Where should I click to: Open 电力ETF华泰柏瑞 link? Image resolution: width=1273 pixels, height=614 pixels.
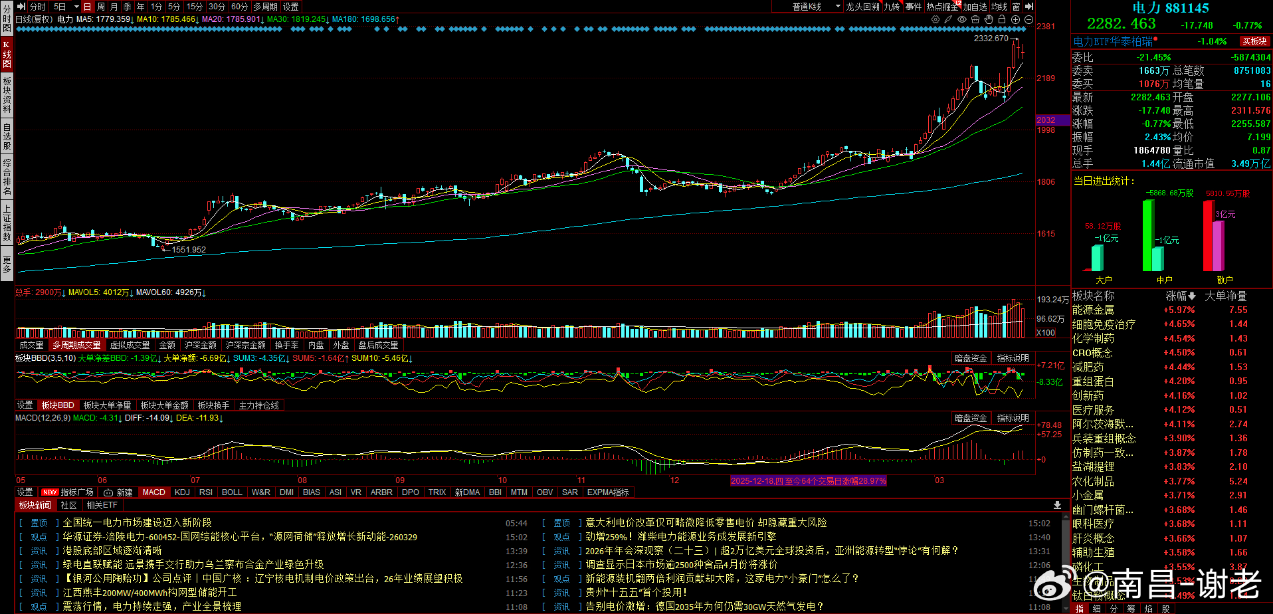pos(1114,42)
